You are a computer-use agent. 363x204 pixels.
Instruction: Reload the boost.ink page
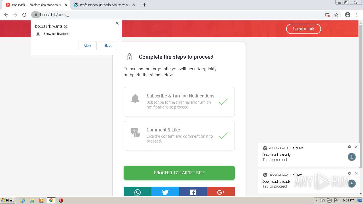click(24, 15)
